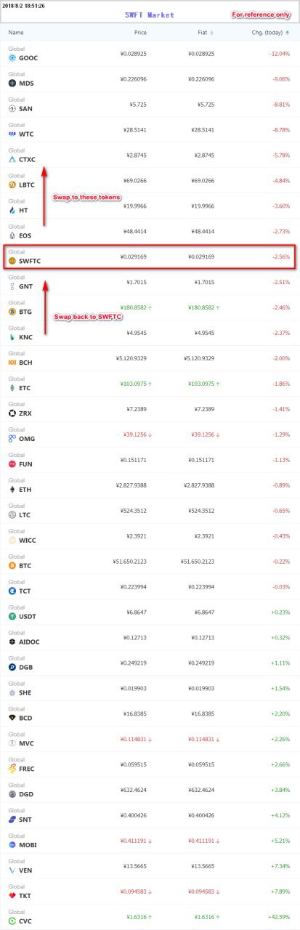This screenshot has height=930, width=300.
Task: Select the MDS token icon
Action: coord(12,84)
